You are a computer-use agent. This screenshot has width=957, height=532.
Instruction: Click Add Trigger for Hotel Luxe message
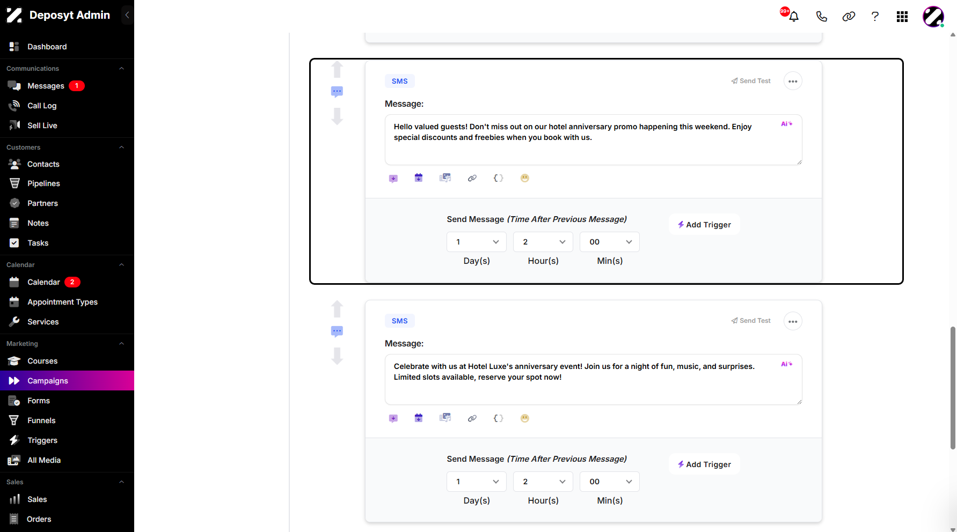pos(704,464)
